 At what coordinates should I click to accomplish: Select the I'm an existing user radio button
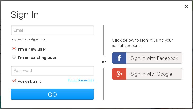[14, 57]
